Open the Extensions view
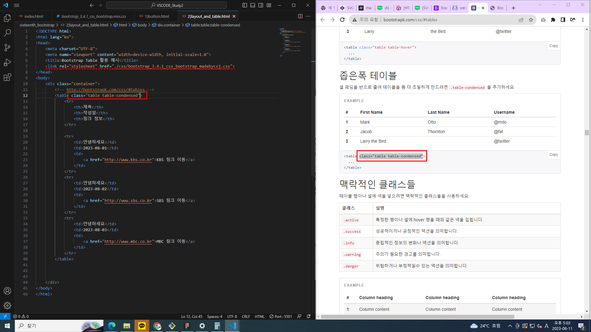591x332 pixels. [x=7, y=77]
